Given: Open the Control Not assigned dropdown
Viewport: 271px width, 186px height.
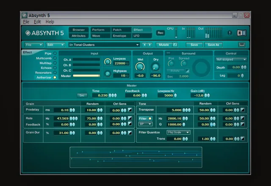Looking at the screenshot, I should [x=231, y=60].
